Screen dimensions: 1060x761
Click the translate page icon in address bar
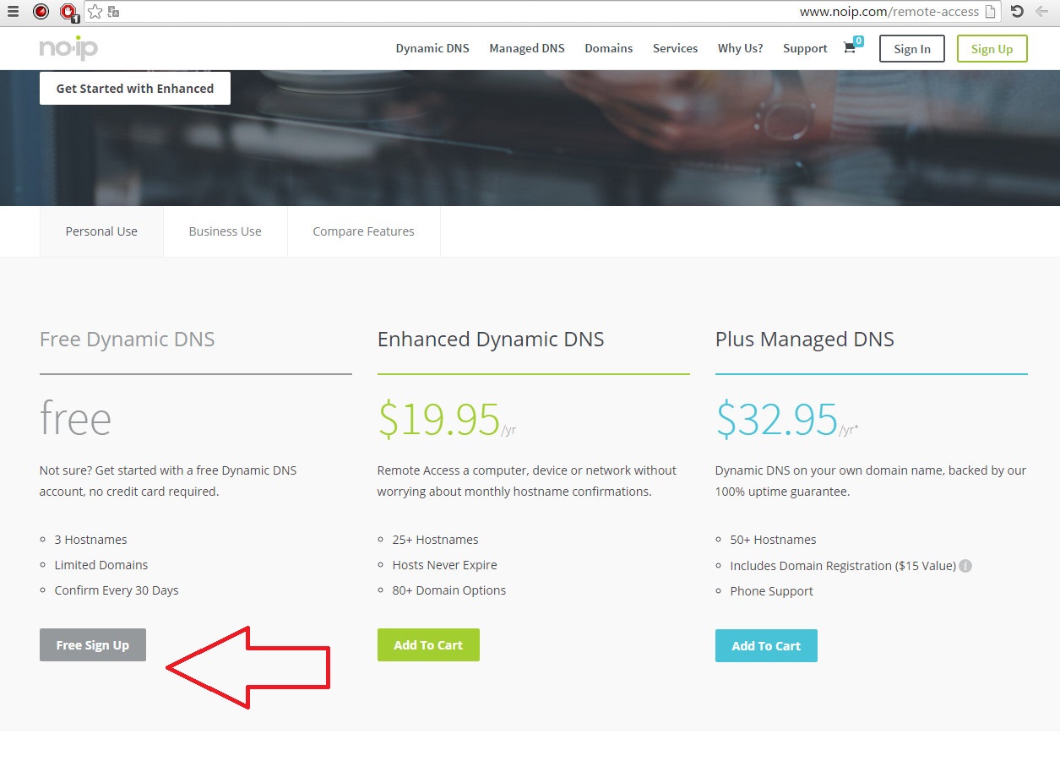(x=114, y=12)
